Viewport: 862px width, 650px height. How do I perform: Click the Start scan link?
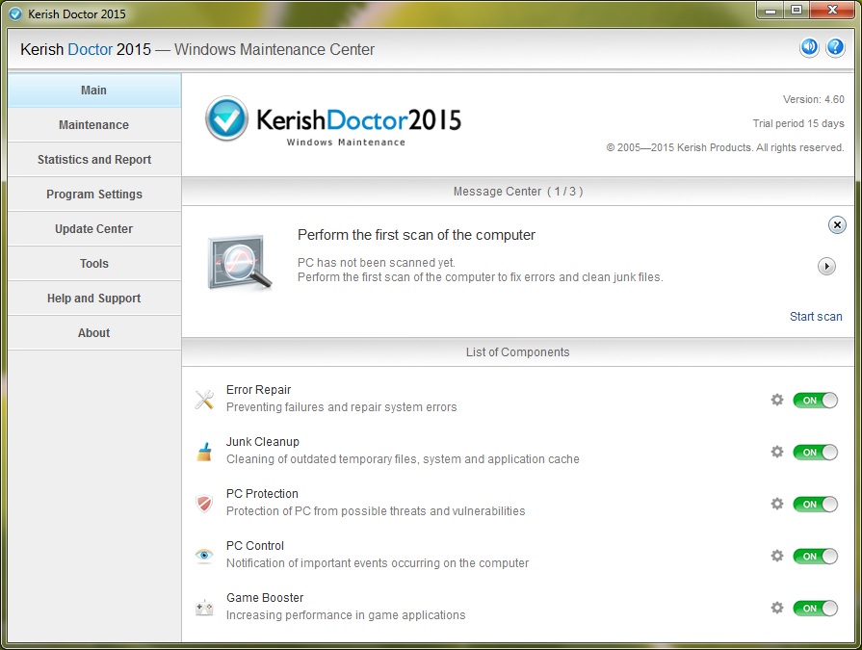click(x=816, y=317)
